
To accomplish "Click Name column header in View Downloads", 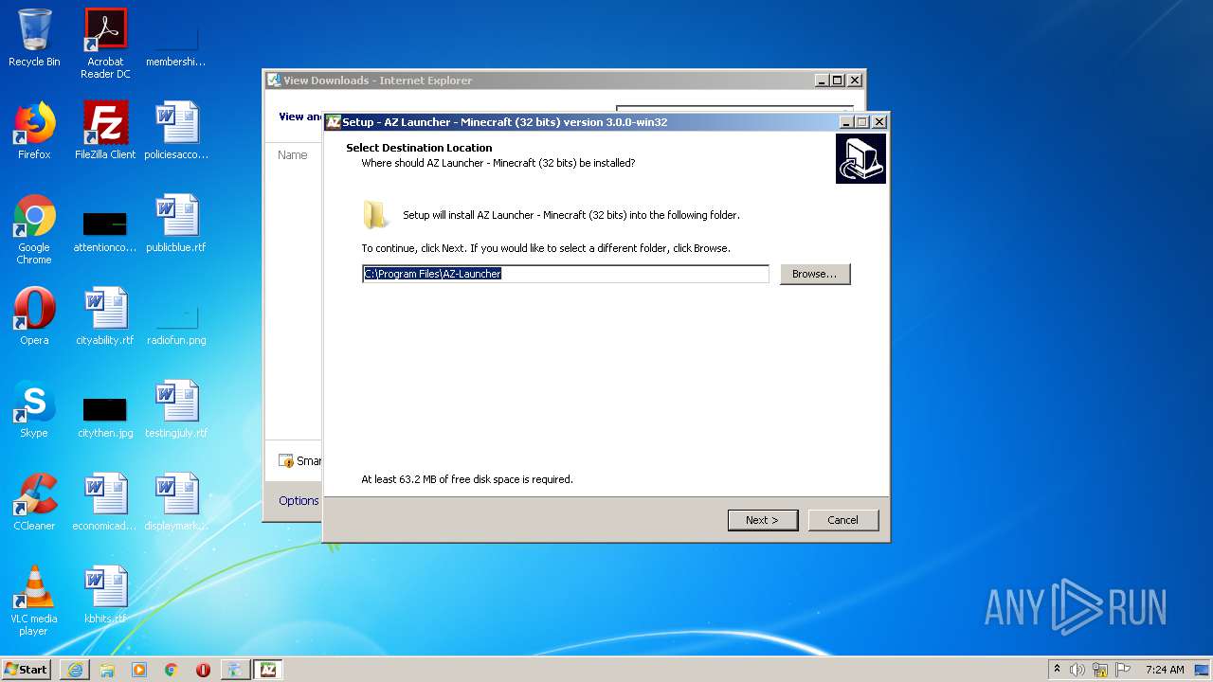I will [x=293, y=155].
